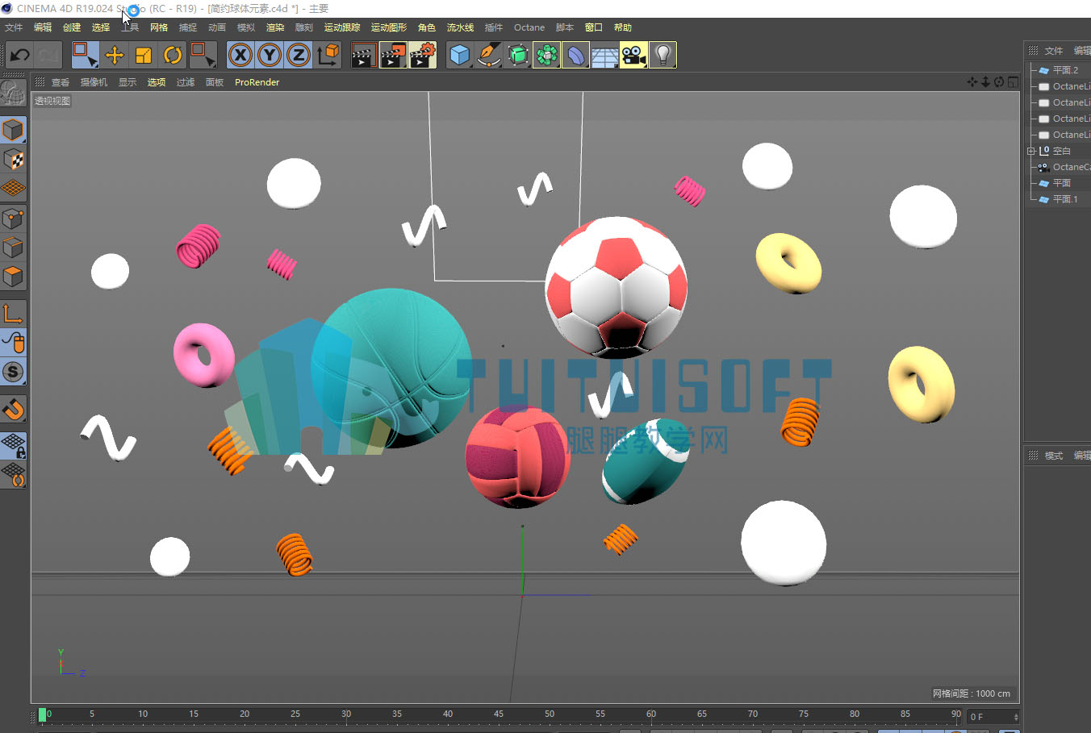Expand the 空白 null object
This screenshot has height=733, width=1091.
pyautogui.click(x=1030, y=151)
